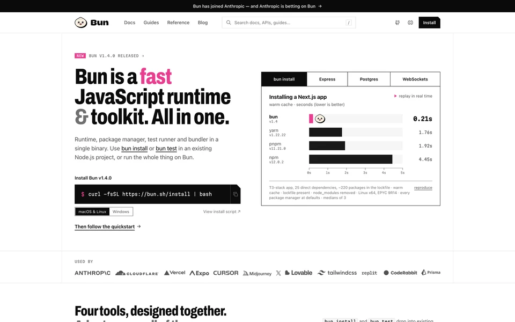Click the Bun logo in the header
This screenshot has width=515, height=322.
click(x=92, y=23)
